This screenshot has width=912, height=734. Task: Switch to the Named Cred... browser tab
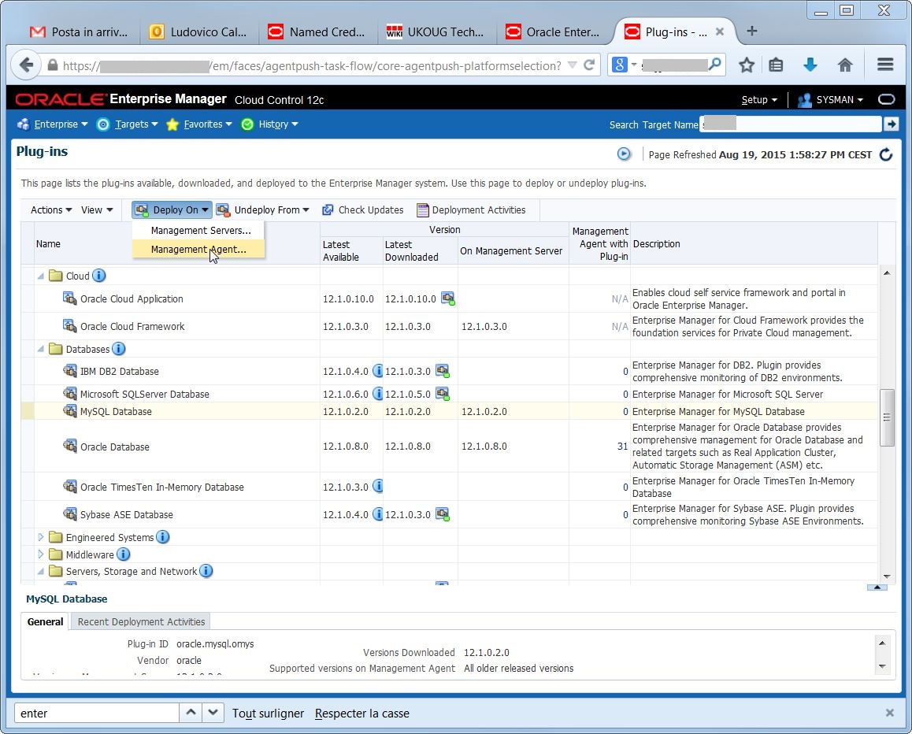[317, 32]
